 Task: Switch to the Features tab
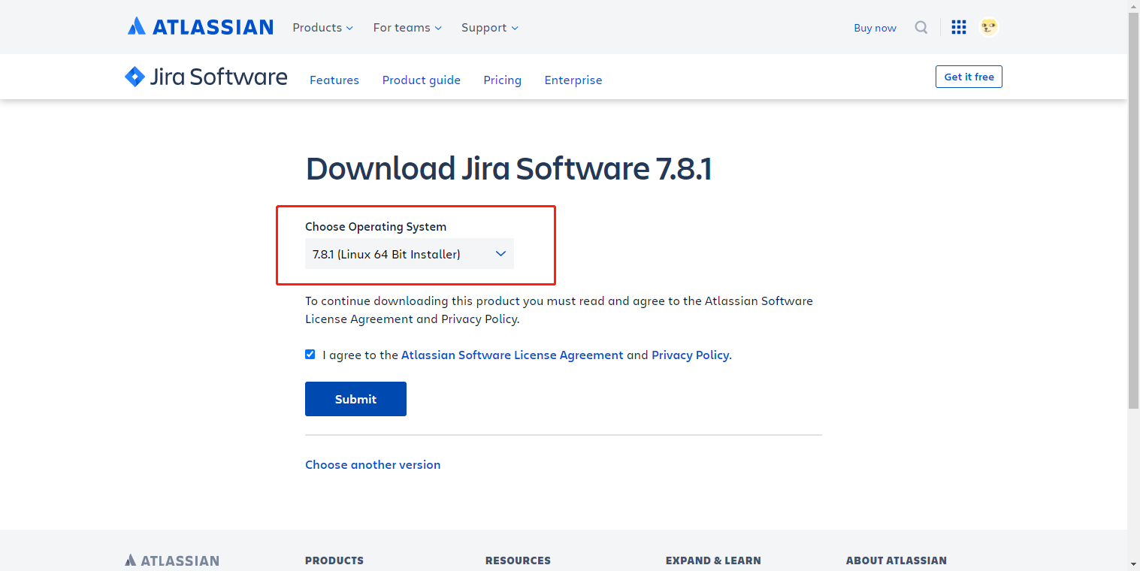point(334,80)
